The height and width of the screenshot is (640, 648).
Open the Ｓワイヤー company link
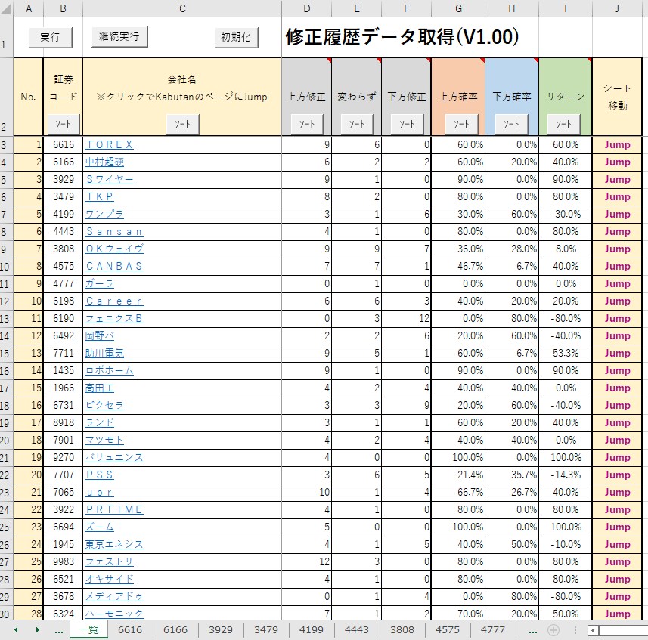(x=110, y=179)
